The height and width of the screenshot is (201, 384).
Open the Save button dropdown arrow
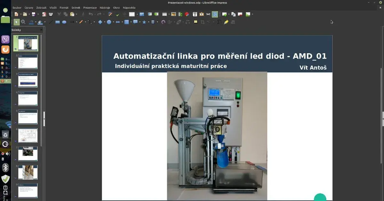[38, 14]
